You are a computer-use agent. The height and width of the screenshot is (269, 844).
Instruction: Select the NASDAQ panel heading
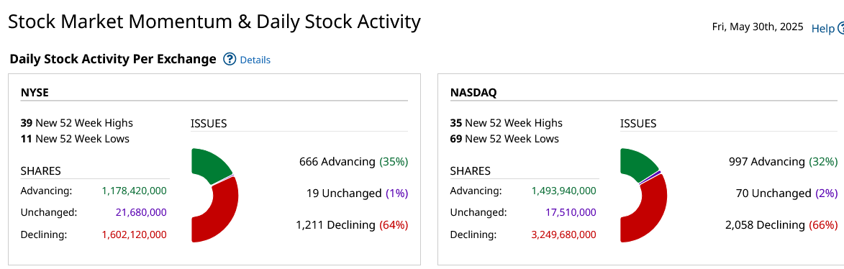click(x=473, y=93)
